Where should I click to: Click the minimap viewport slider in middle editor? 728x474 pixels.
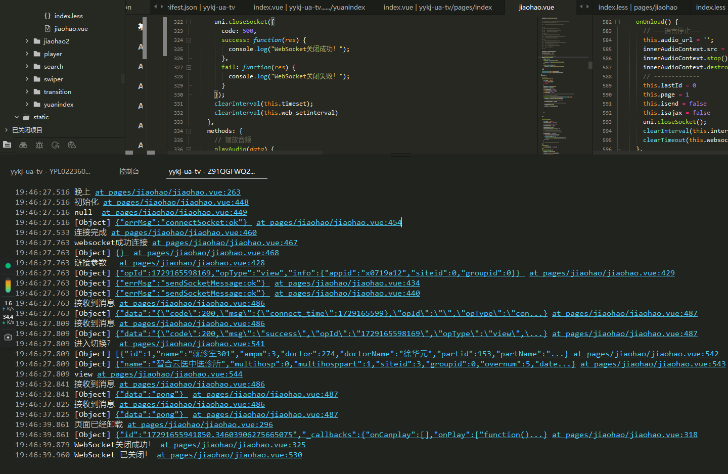point(590,65)
